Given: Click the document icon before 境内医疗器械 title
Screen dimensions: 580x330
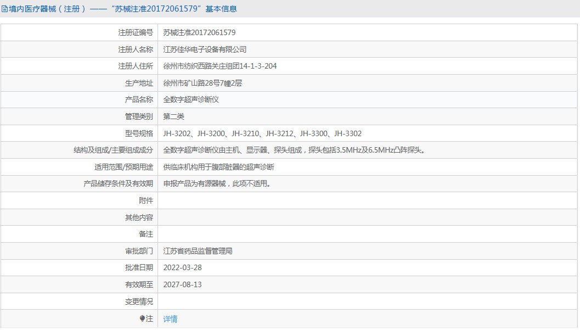Looking at the screenshot, I should click(4, 9).
